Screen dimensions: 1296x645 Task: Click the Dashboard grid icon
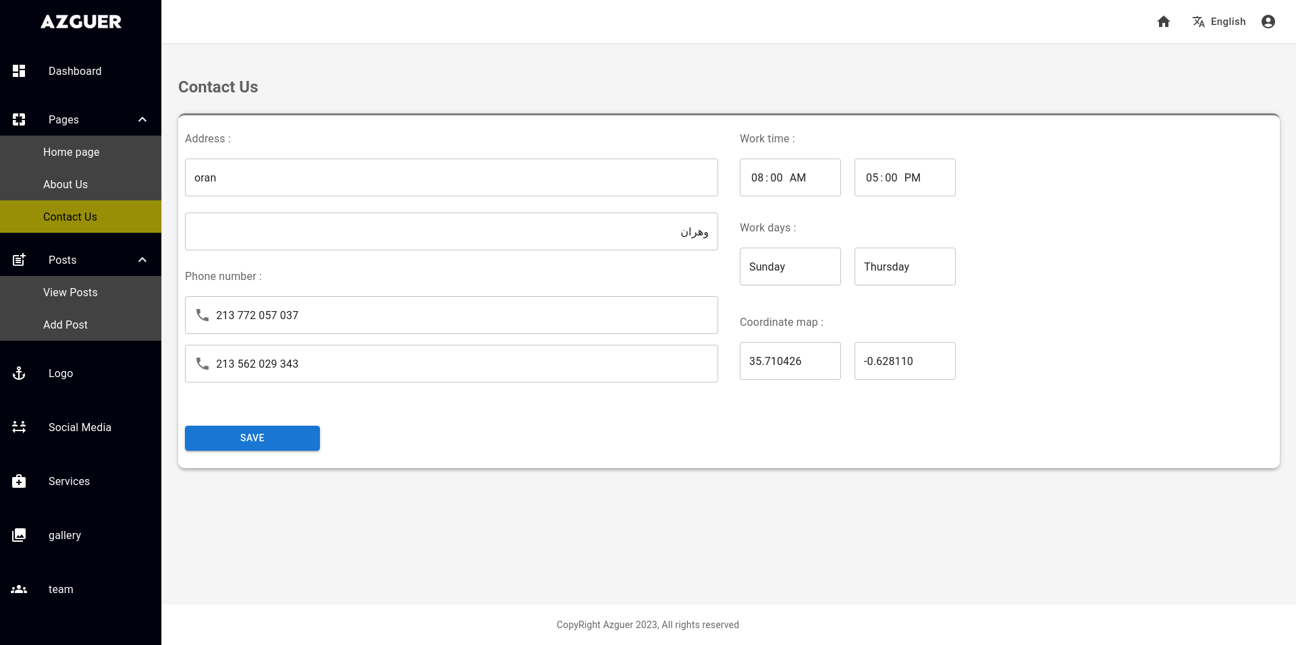[x=19, y=71]
